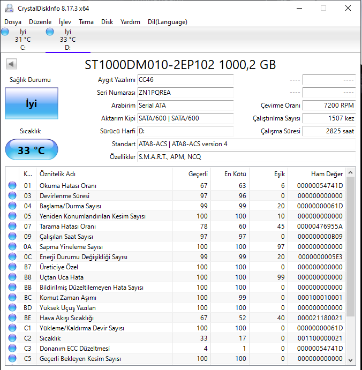Click the previous disk arrow button
Viewport: 362px width, 370px height.
[x=11, y=64]
